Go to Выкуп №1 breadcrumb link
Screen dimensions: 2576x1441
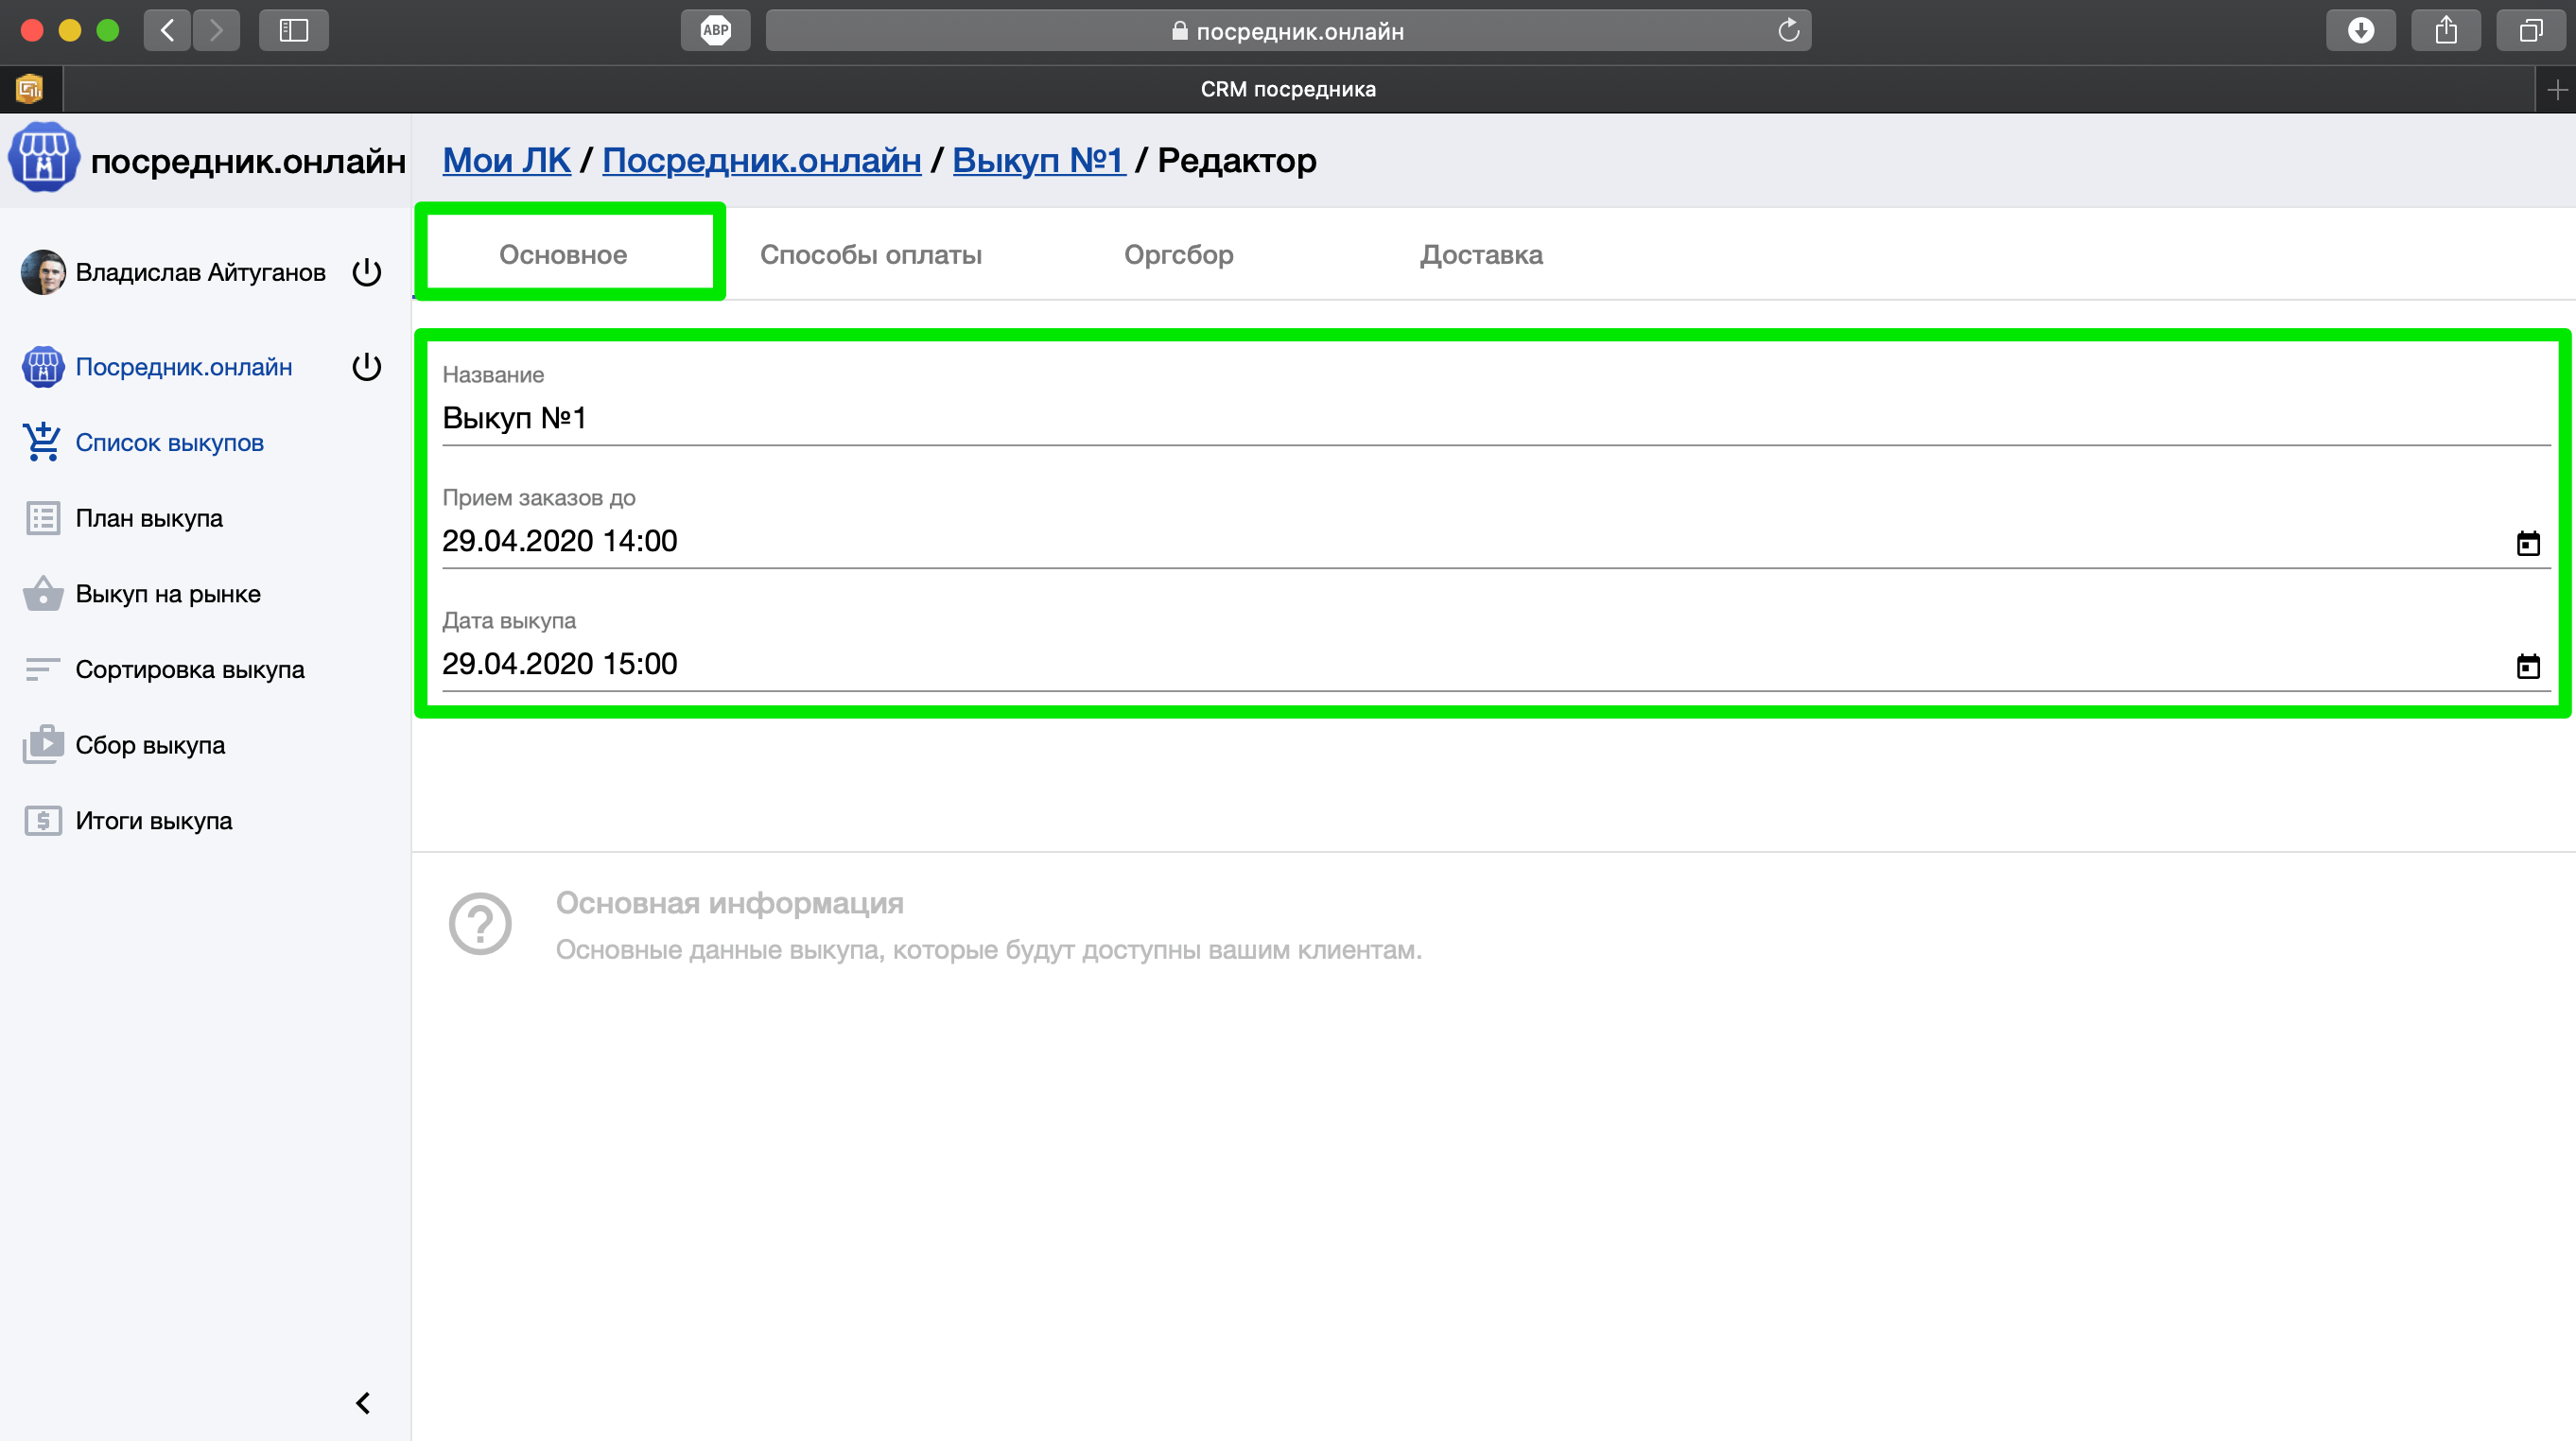(x=1038, y=160)
